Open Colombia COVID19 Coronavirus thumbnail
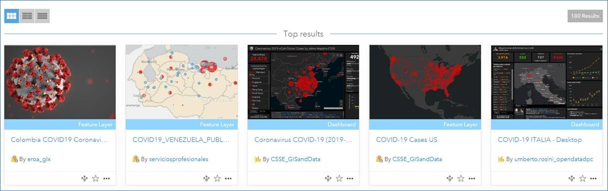Screen dimensions: 608x191 click(60, 82)
